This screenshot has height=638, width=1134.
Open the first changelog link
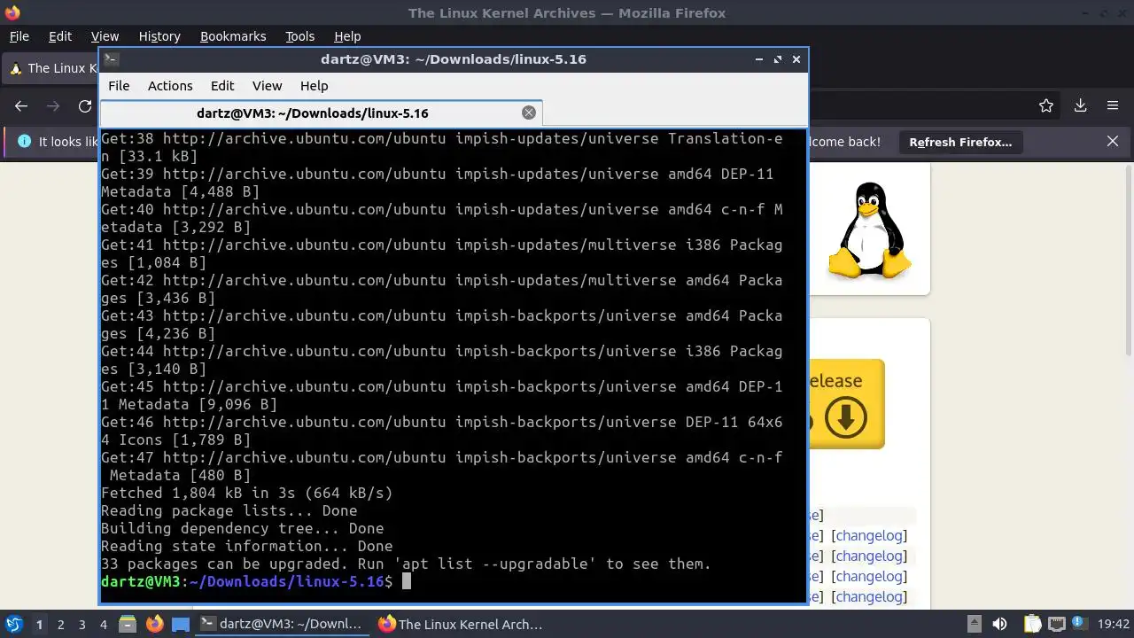[871, 535]
